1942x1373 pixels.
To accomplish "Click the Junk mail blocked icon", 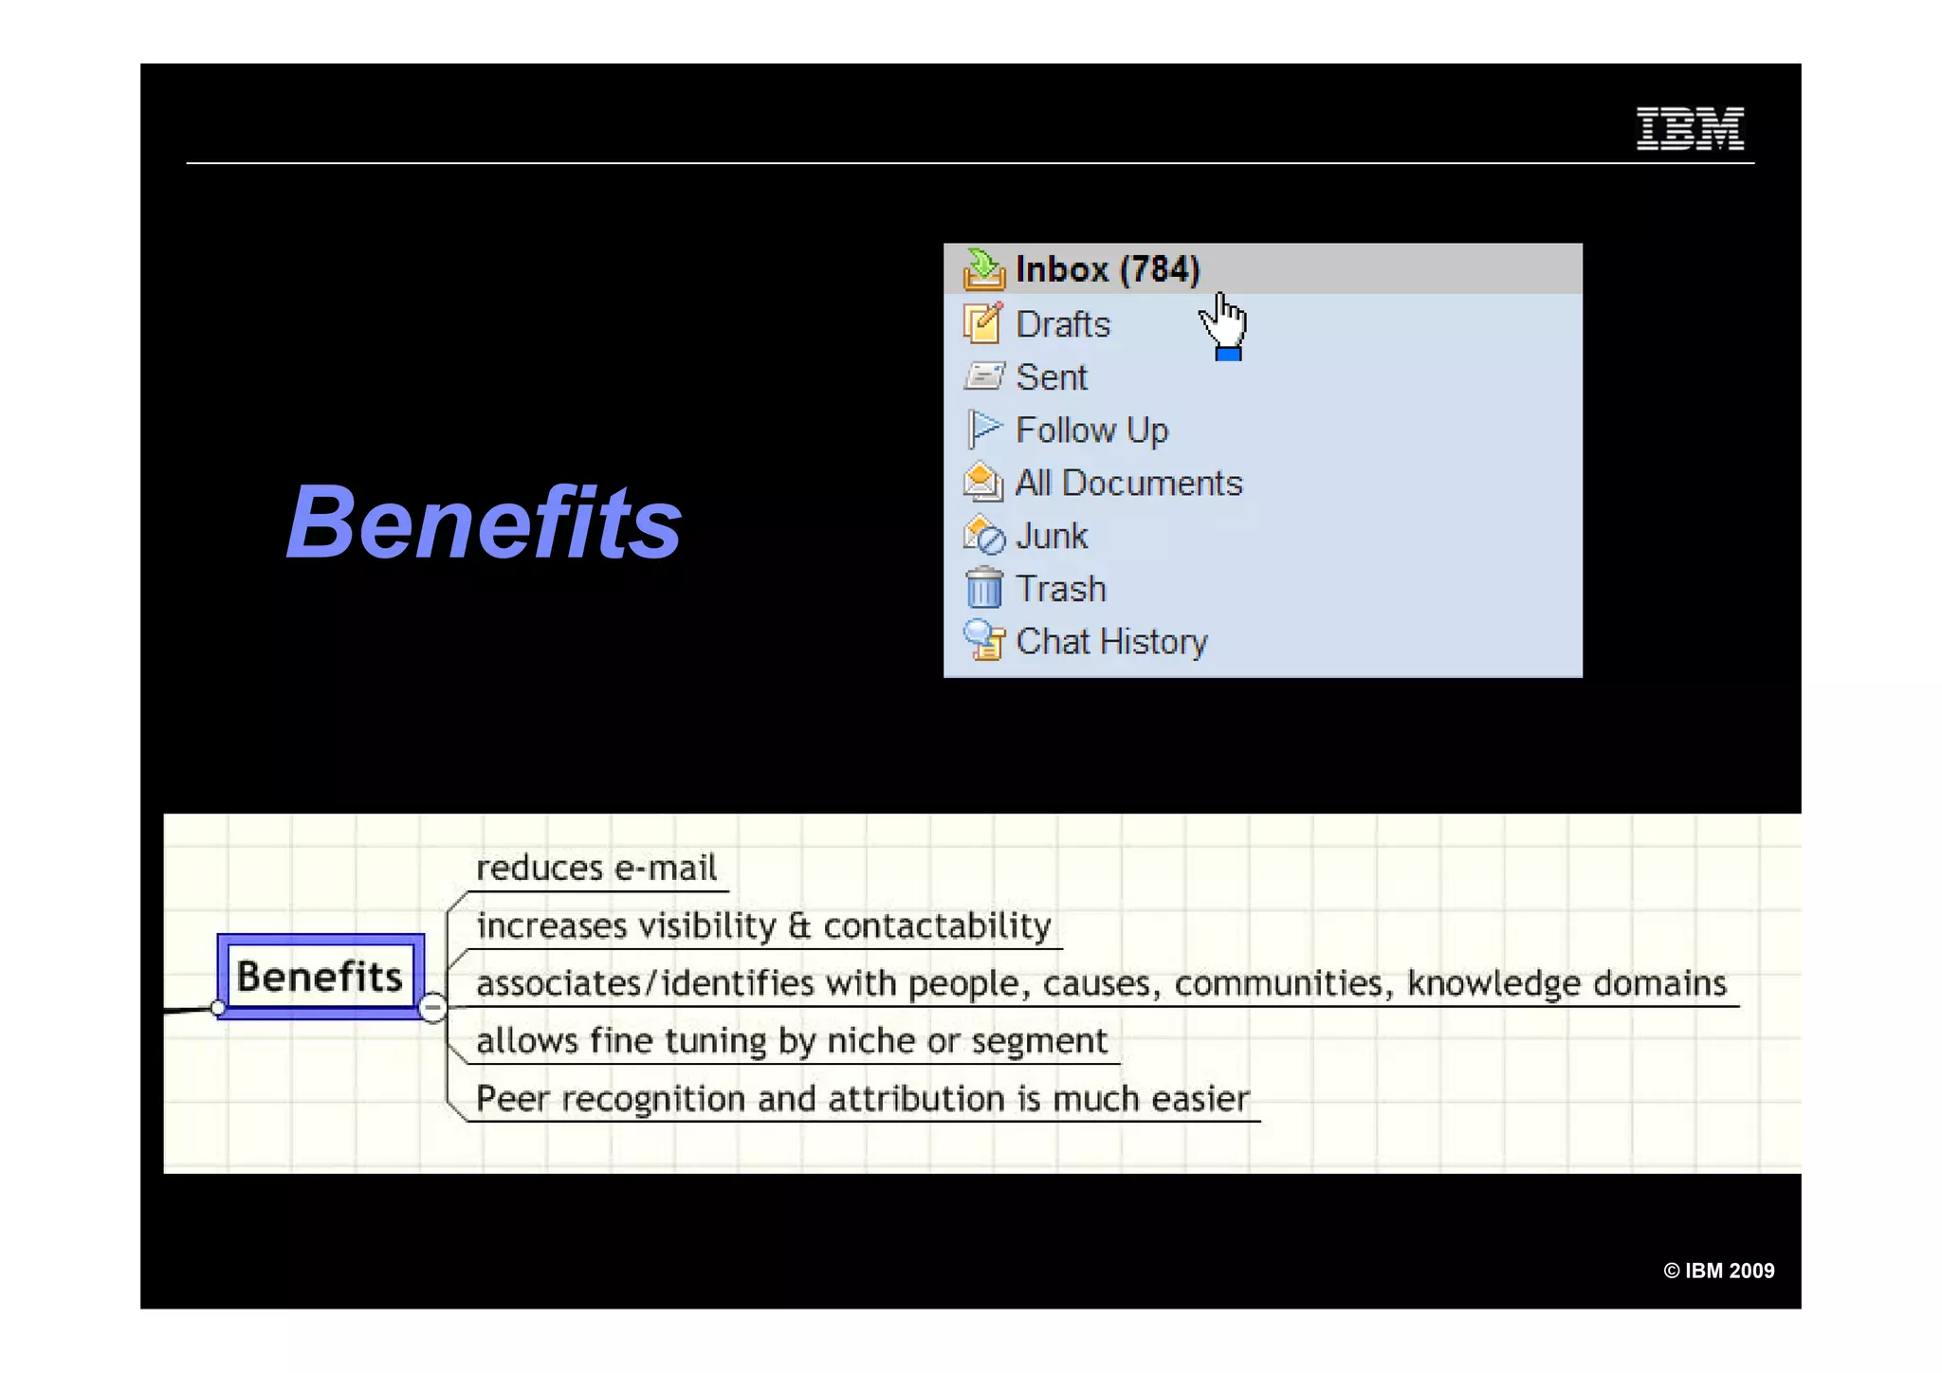I will point(983,535).
